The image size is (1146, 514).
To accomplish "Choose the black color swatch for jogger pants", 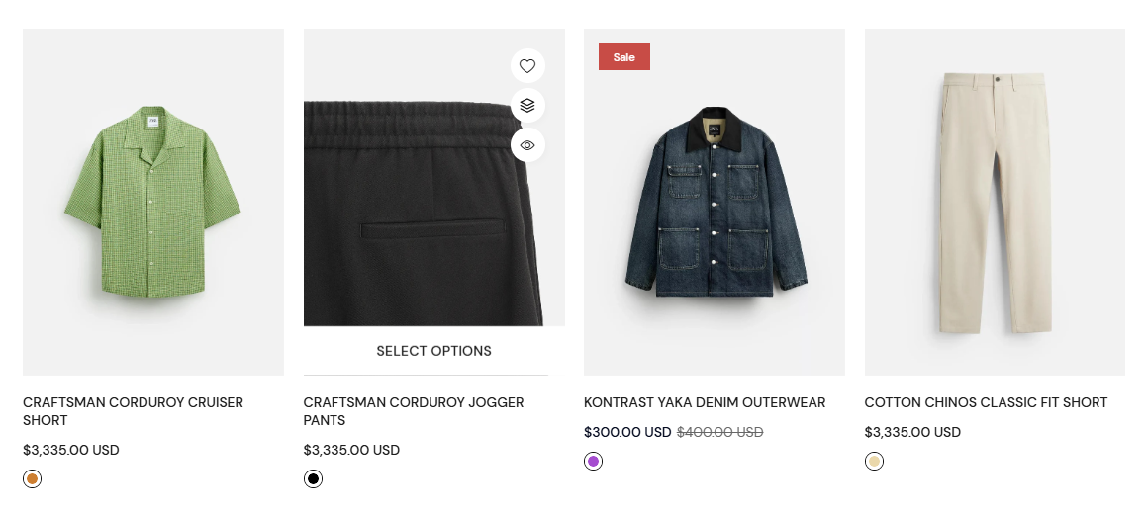I will click(x=313, y=479).
